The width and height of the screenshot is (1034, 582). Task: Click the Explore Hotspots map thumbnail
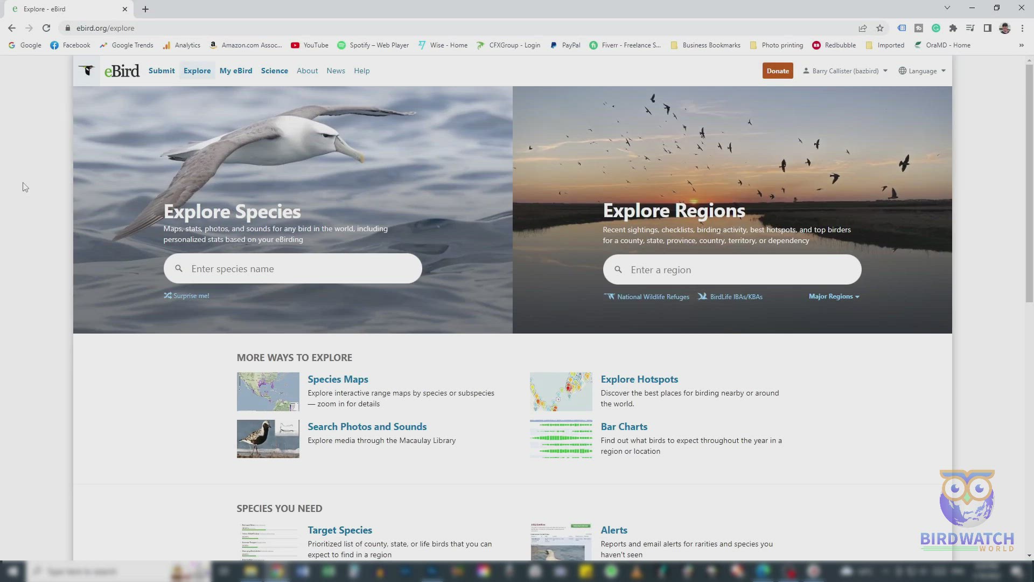point(561,392)
